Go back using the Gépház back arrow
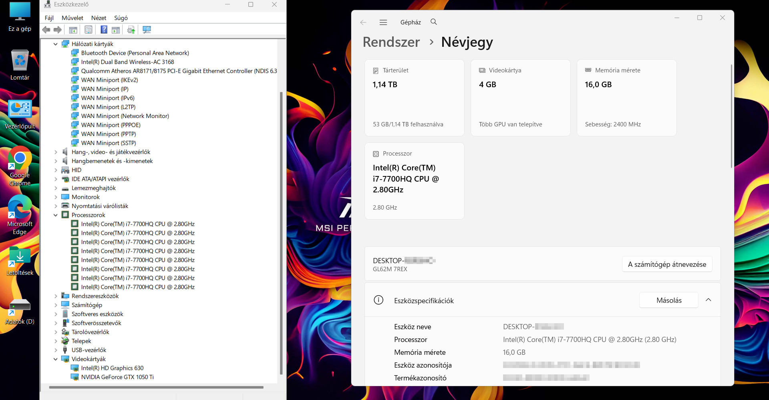The image size is (769, 400). (x=363, y=22)
